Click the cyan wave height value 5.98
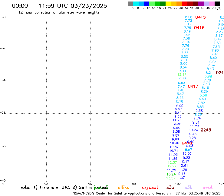Image resolution: width=224 pixels, height=196 pixels. [x=208, y=76]
